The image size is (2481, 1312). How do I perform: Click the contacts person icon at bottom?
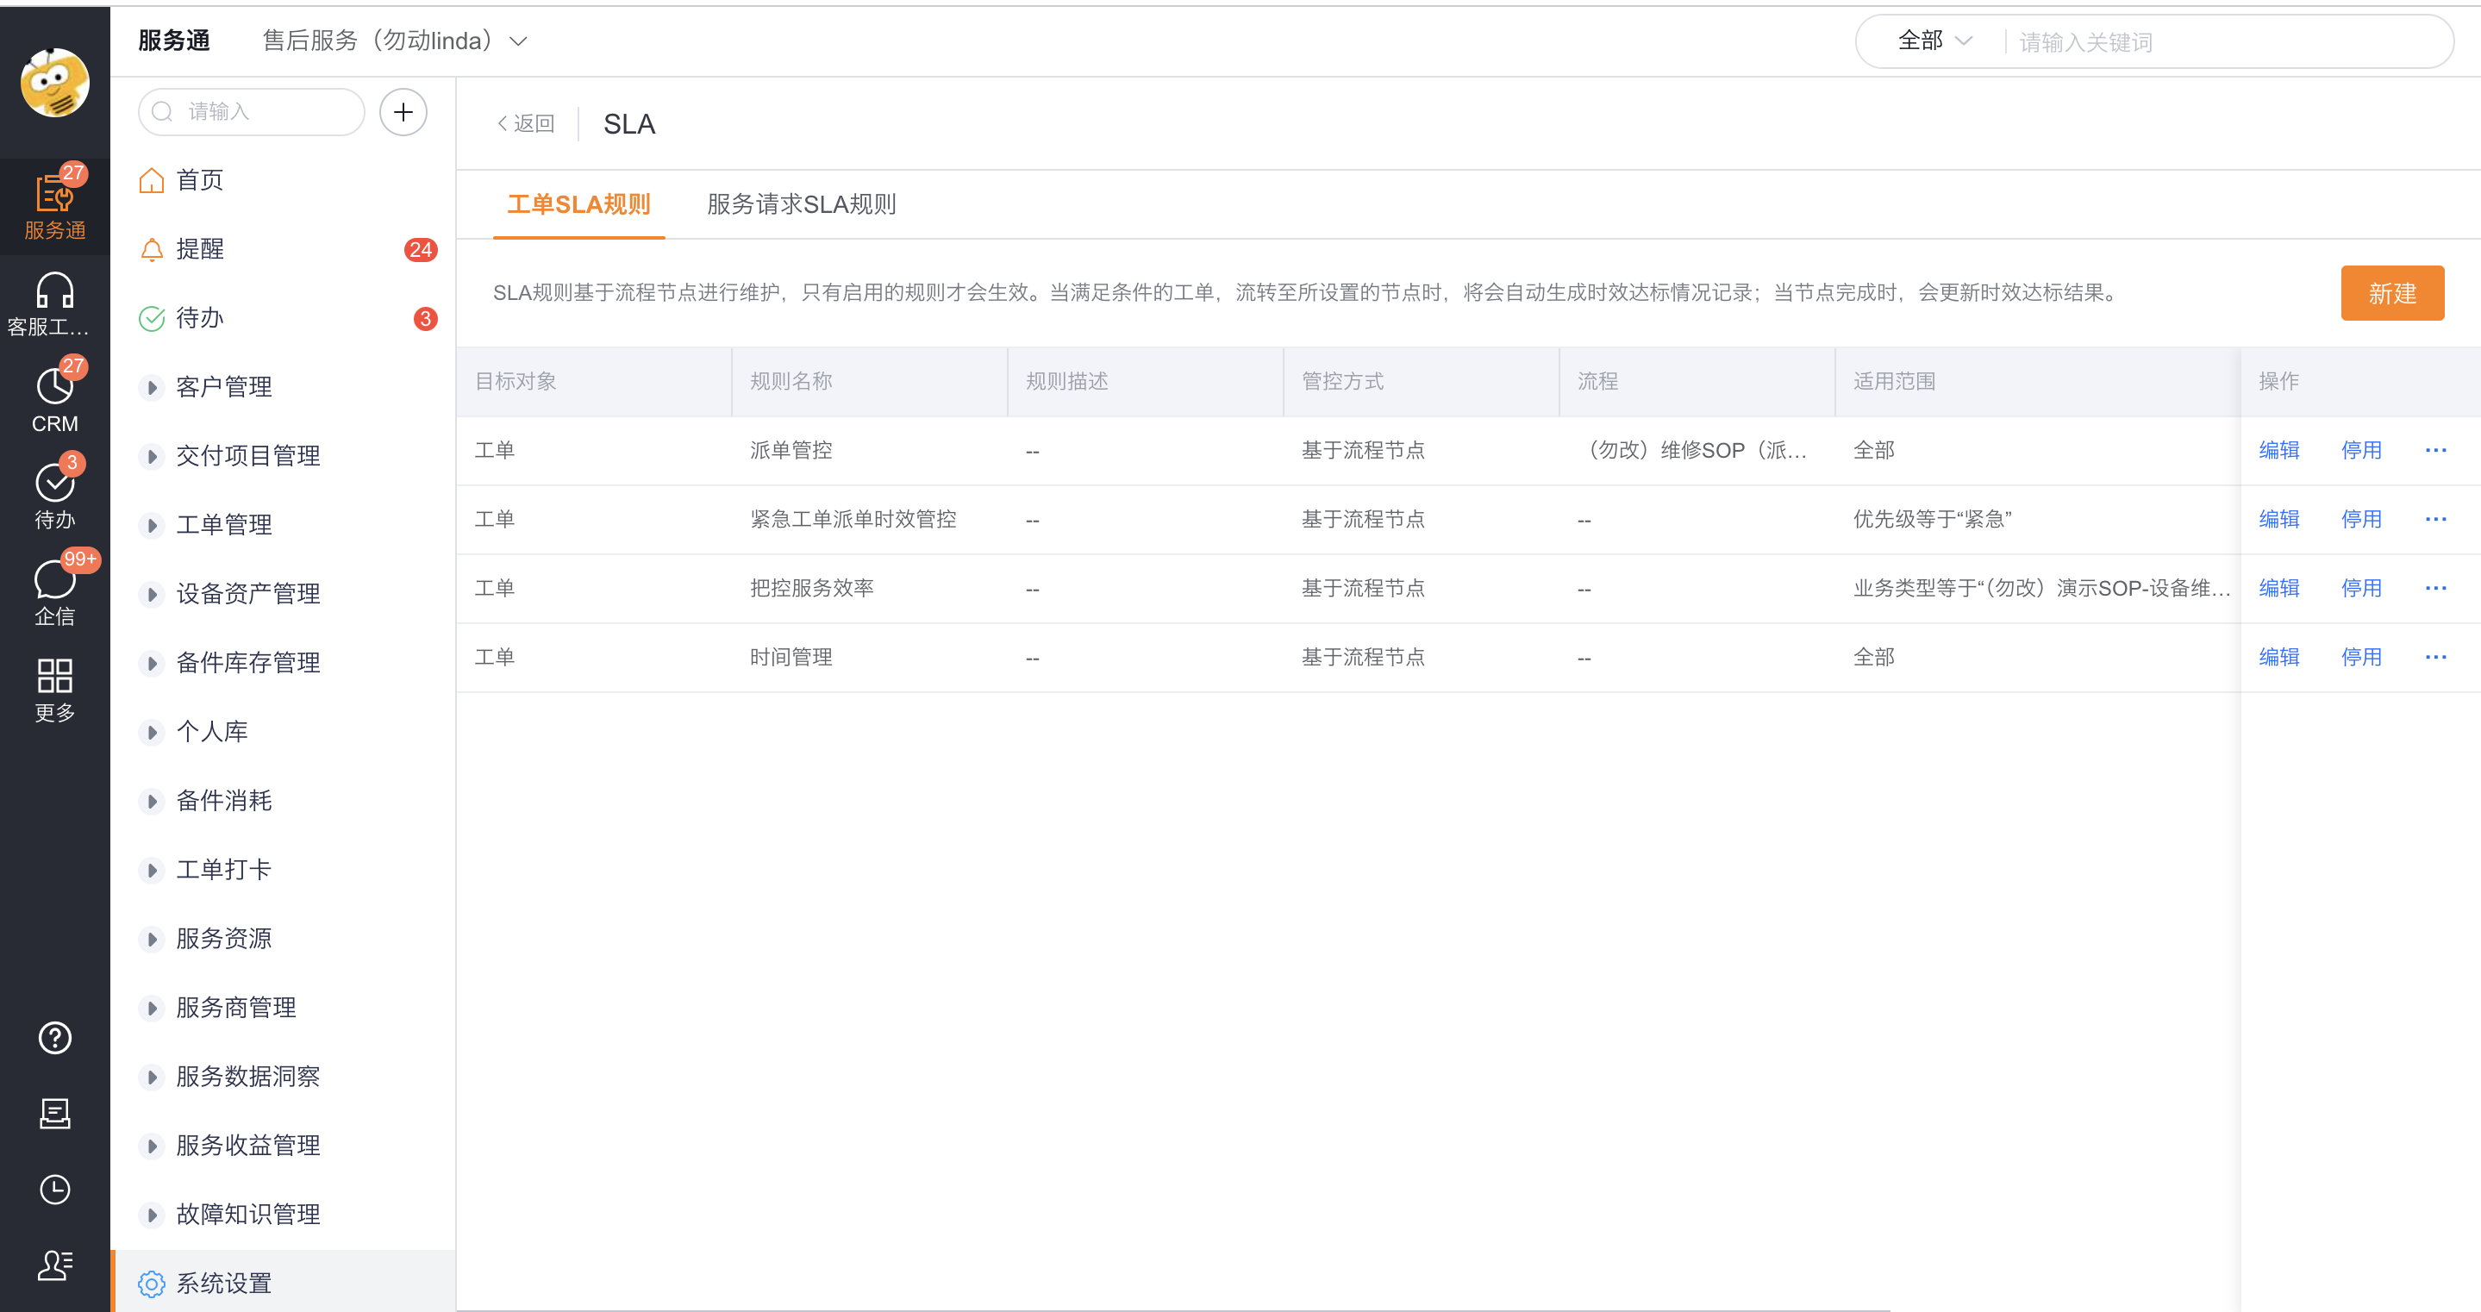point(55,1265)
